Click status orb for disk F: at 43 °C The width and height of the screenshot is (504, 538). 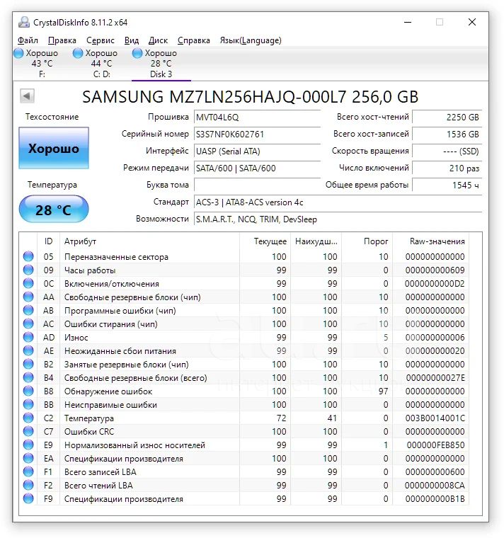tap(18, 53)
